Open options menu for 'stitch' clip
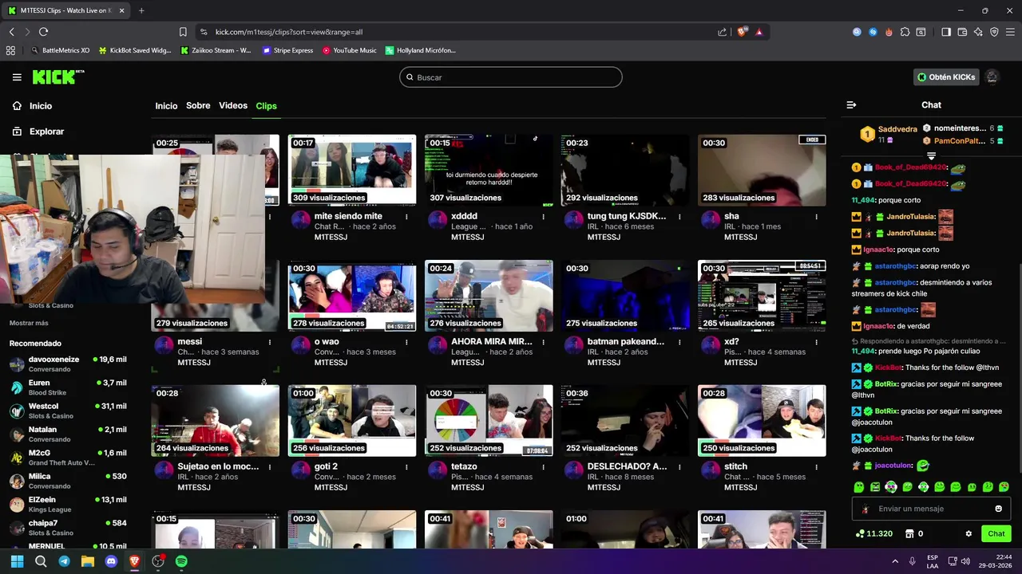Screen dimensions: 1022x574 click(816, 466)
